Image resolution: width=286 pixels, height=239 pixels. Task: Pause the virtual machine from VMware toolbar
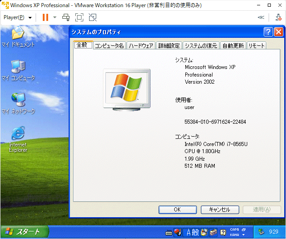[45, 17]
